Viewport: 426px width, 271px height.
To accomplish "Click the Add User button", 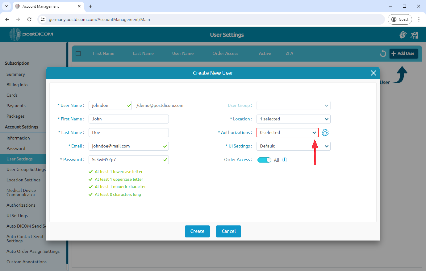I will [x=403, y=53].
